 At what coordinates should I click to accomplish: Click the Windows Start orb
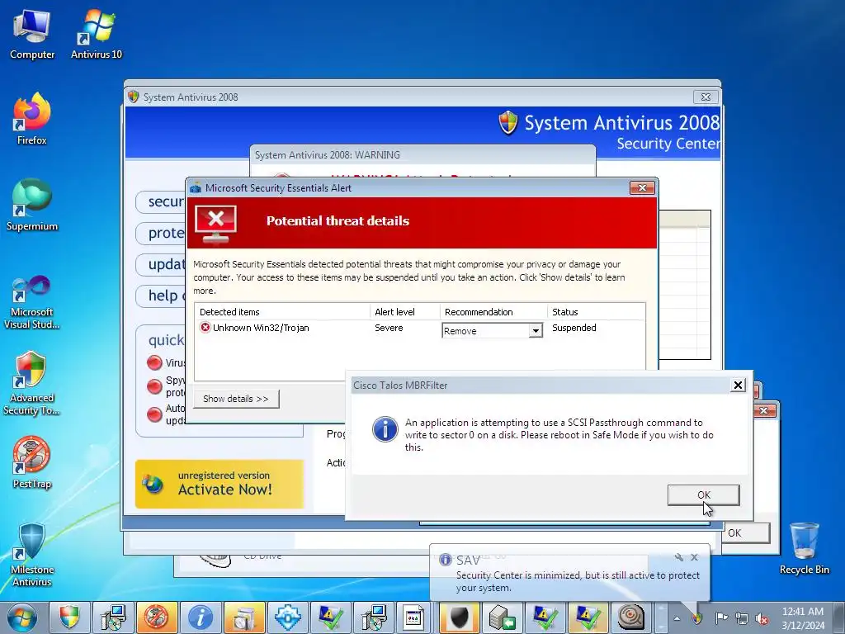pyautogui.click(x=22, y=617)
